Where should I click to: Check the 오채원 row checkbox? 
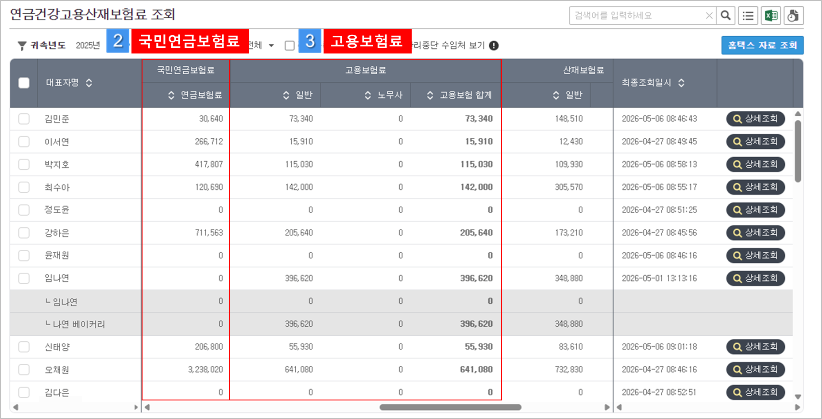click(24, 369)
